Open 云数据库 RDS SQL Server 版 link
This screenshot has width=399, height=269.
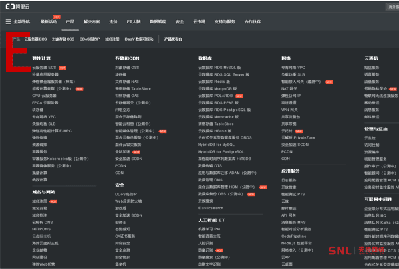224,74
